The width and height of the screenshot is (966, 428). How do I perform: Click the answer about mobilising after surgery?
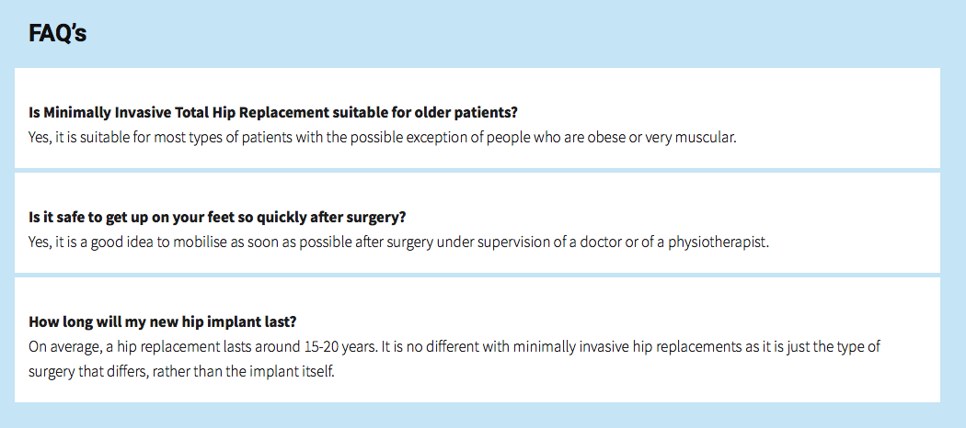coord(398,242)
